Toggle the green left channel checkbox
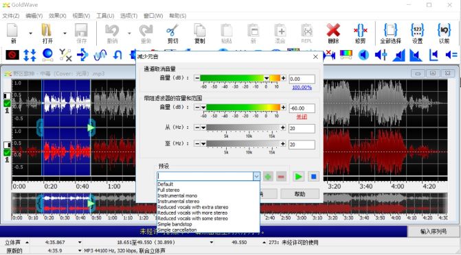 7,104
